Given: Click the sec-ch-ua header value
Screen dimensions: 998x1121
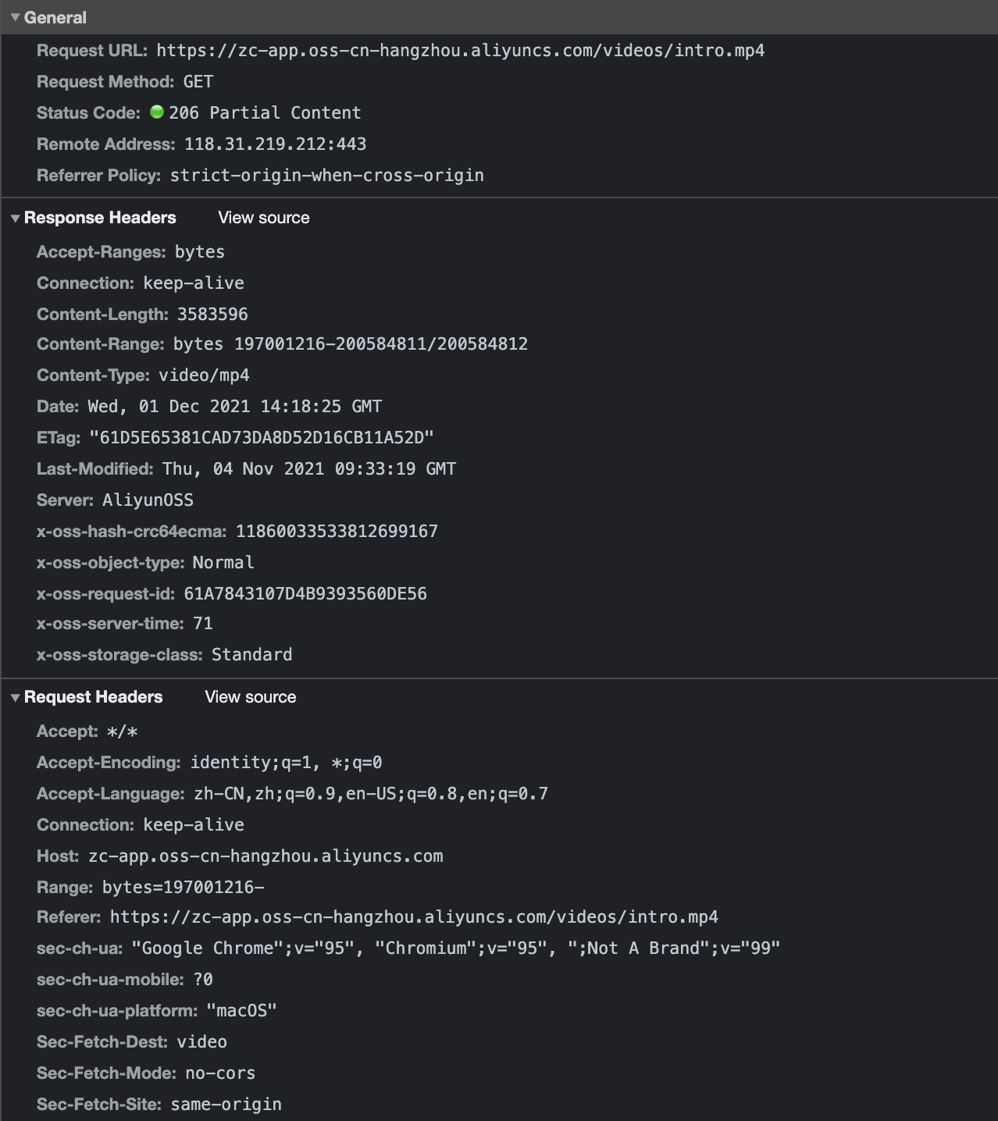Looking at the screenshot, I should click(455, 948).
